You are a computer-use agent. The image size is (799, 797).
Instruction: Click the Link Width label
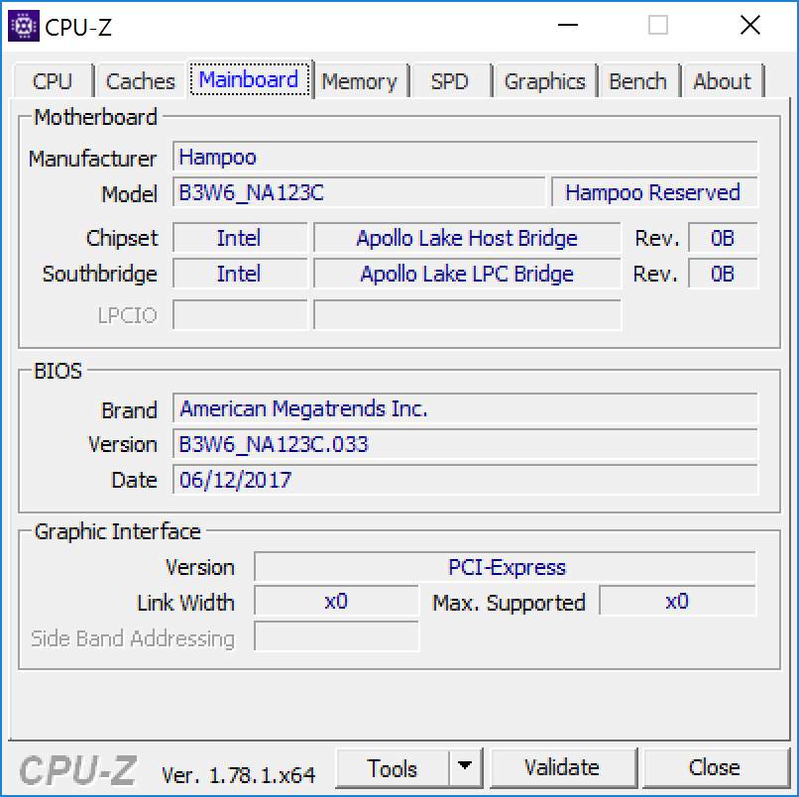(185, 603)
